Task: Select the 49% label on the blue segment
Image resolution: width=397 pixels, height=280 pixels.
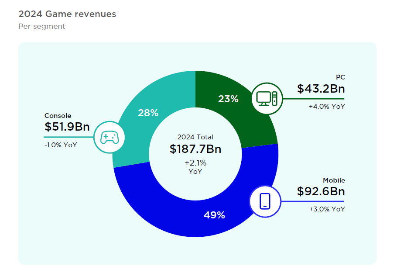Action: click(214, 215)
